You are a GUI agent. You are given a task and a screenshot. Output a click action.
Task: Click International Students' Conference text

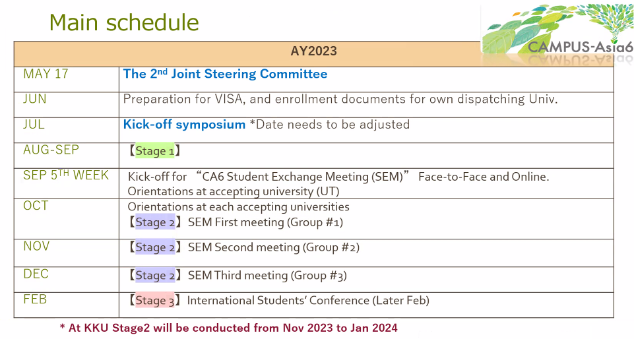click(308, 300)
